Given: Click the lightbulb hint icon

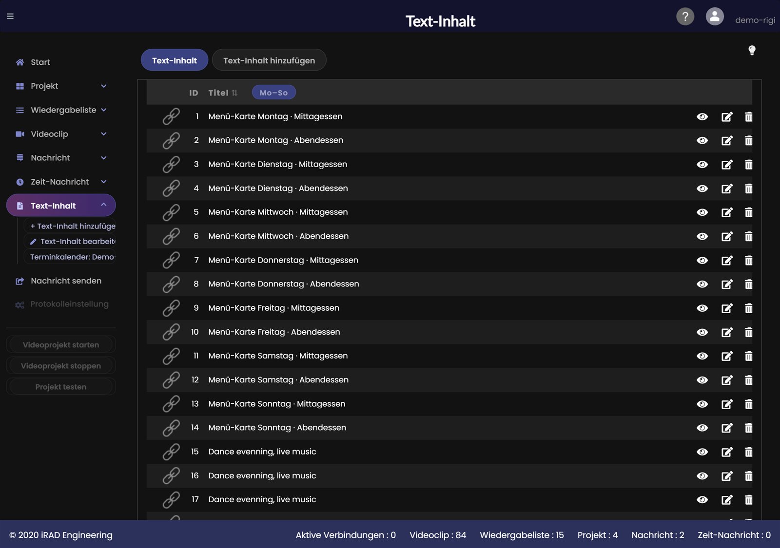Looking at the screenshot, I should [752, 50].
